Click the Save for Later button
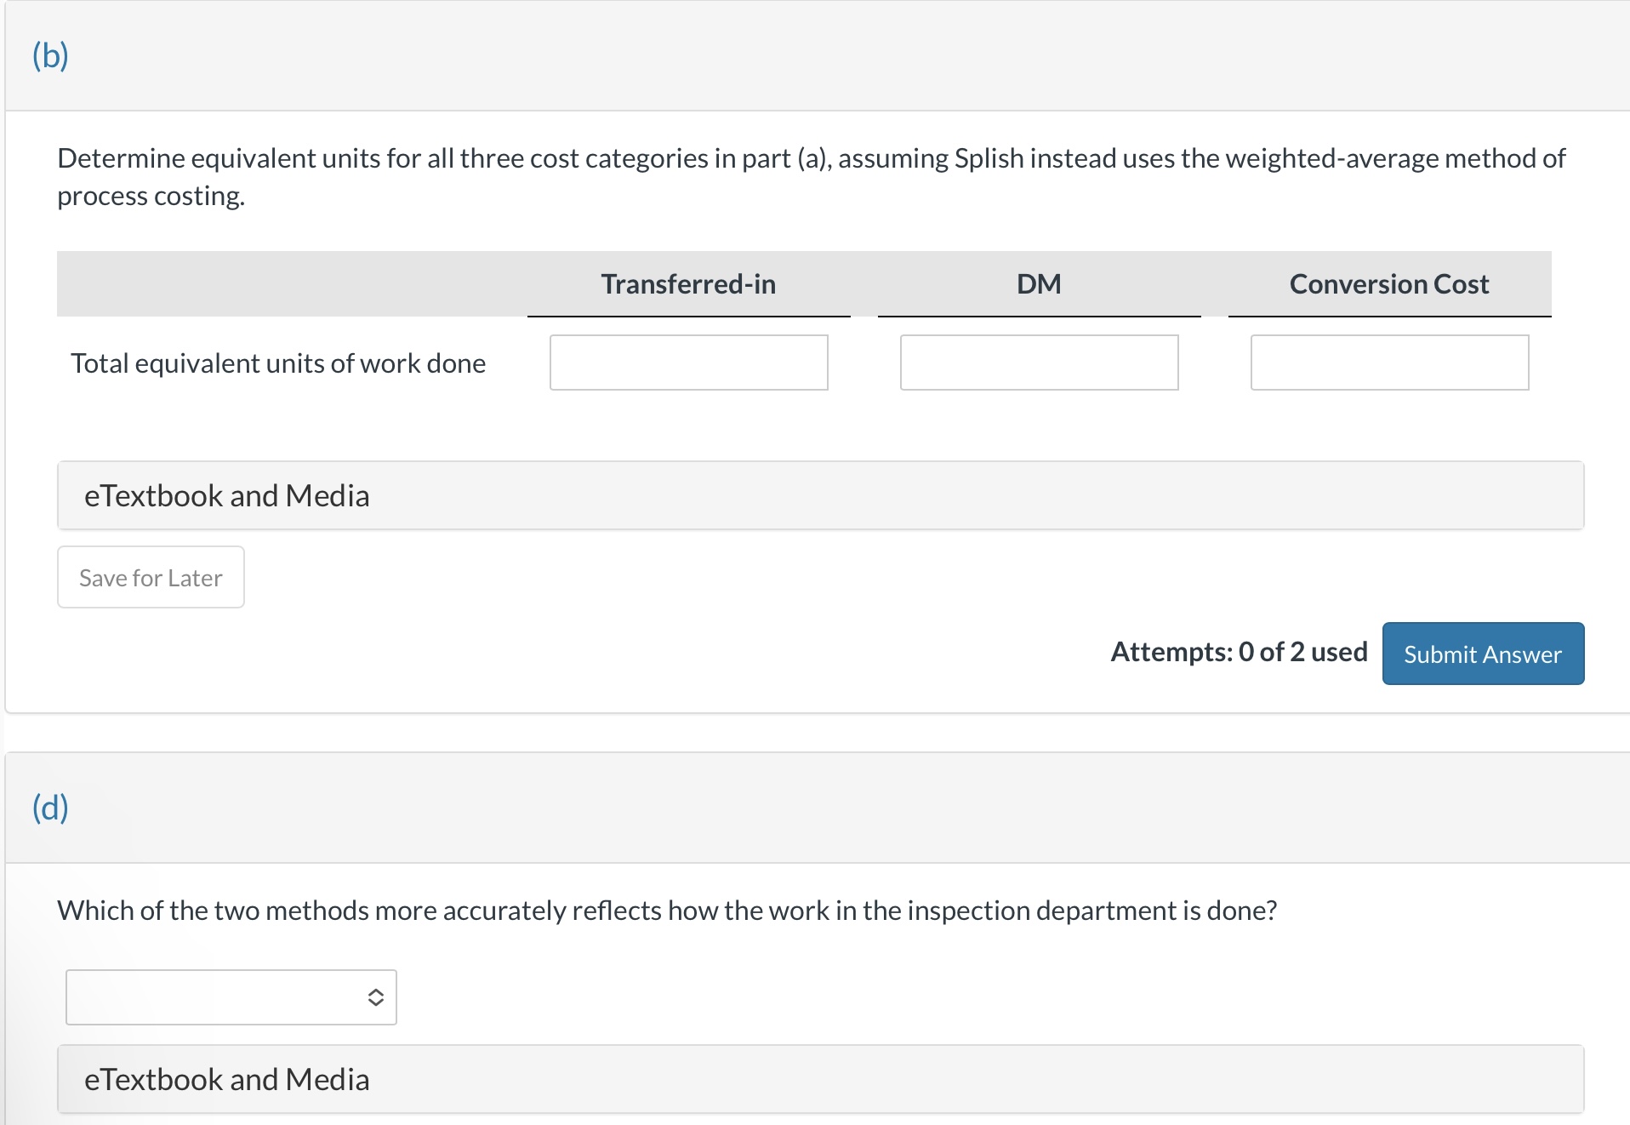This screenshot has height=1125, width=1630. click(x=151, y=578)
